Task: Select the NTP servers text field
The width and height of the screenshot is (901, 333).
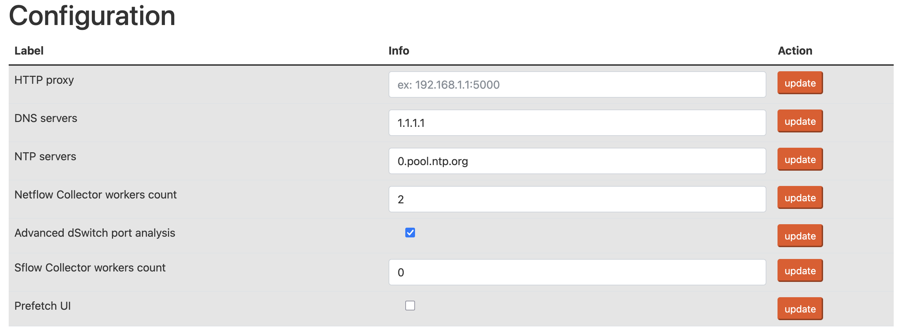Action: [577, 161]
